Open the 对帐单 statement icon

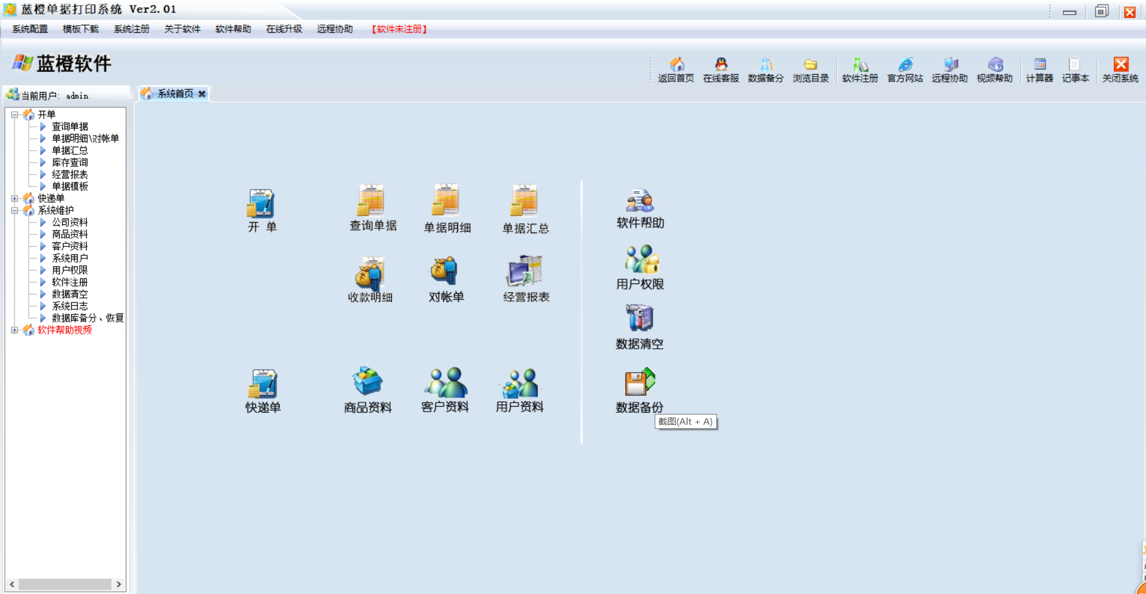pos(445,272)
